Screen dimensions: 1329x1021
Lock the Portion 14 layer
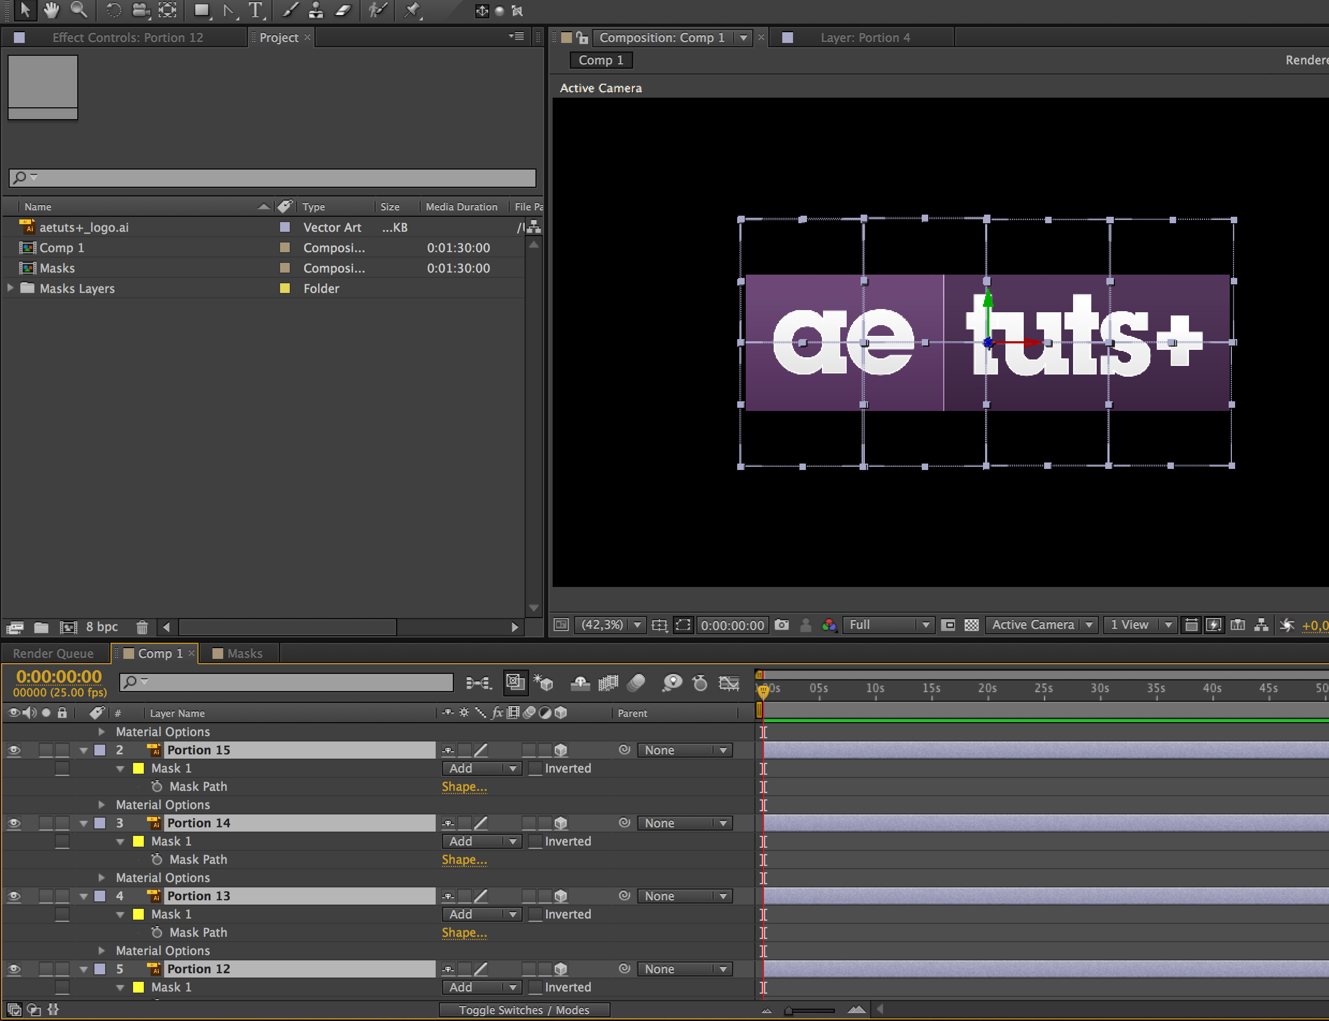pyautogui.click(x=62, y=823)
